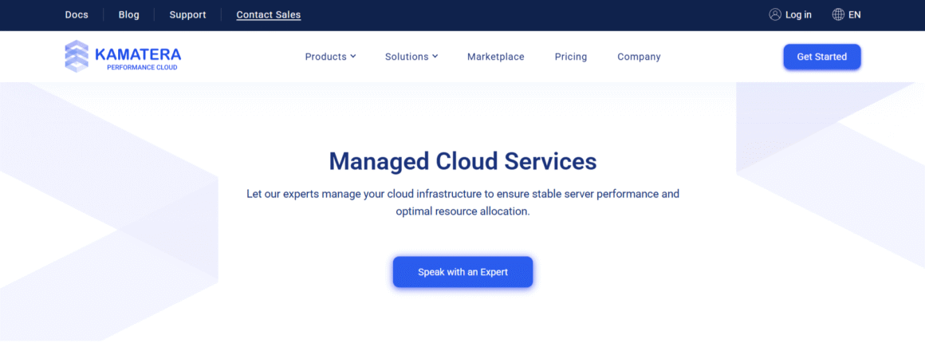Click the Log in link text
Image resolution: width=925 pixels, height=351 pixels.
coord(798,14)
